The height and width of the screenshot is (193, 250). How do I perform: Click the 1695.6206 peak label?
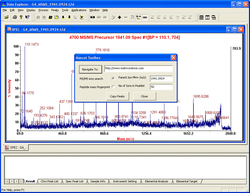[x=201, y=96]
